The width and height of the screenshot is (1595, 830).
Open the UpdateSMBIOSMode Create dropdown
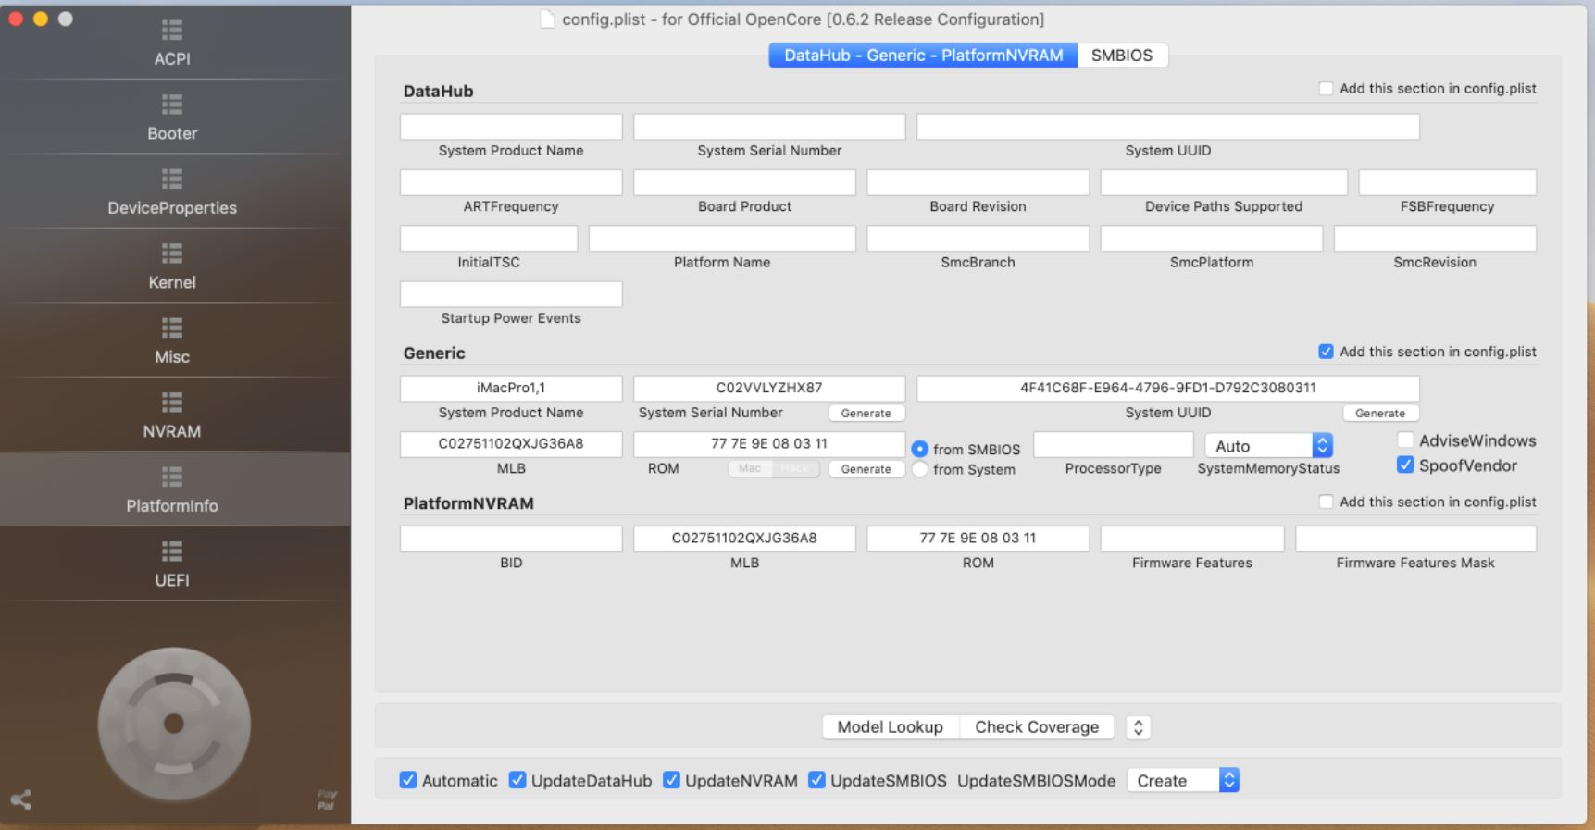click(x=1182, y=780)
